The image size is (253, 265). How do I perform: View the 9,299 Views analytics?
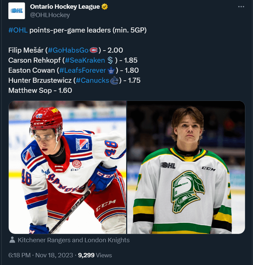[95, 255]
